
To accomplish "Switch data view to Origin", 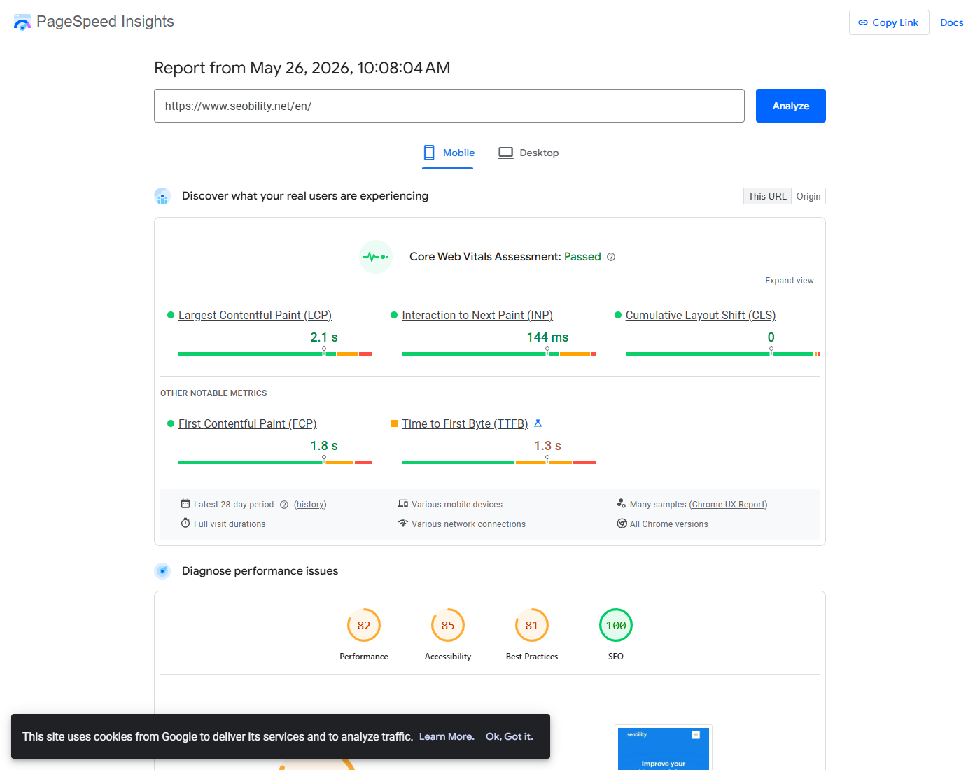I will click(x=808, y=196).
